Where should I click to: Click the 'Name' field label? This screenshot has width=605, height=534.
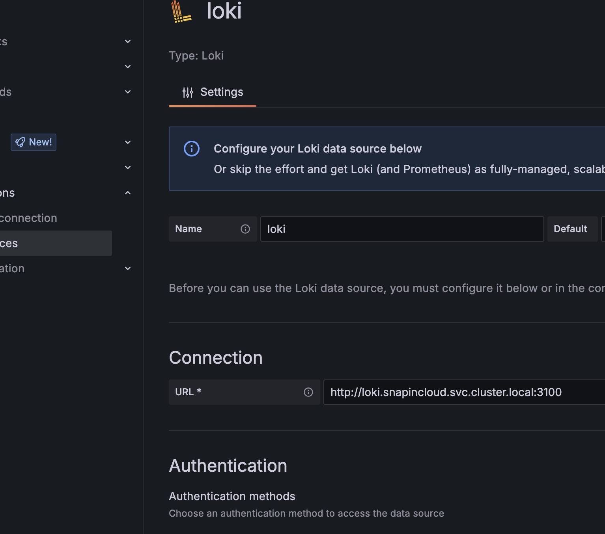(189, 229)
